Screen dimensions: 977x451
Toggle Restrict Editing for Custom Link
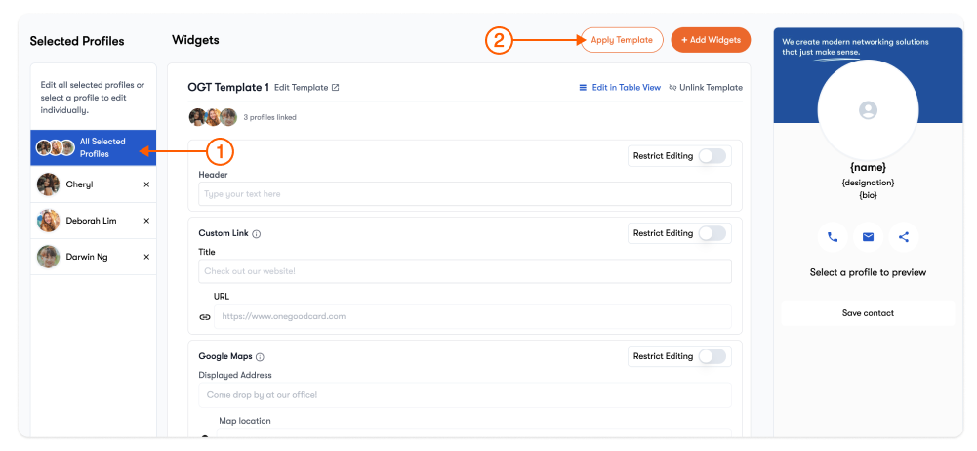[712, 233]
